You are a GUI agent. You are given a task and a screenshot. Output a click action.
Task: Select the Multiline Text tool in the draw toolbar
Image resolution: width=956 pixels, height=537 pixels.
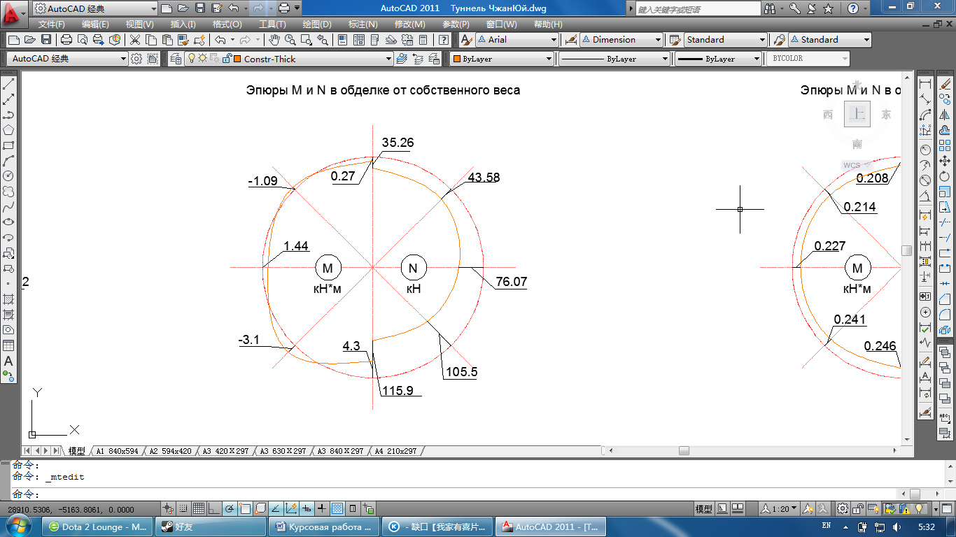point(8,361)
